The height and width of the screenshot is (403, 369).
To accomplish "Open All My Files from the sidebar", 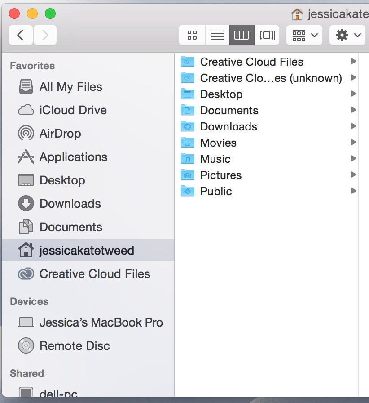I will [71, 87].
